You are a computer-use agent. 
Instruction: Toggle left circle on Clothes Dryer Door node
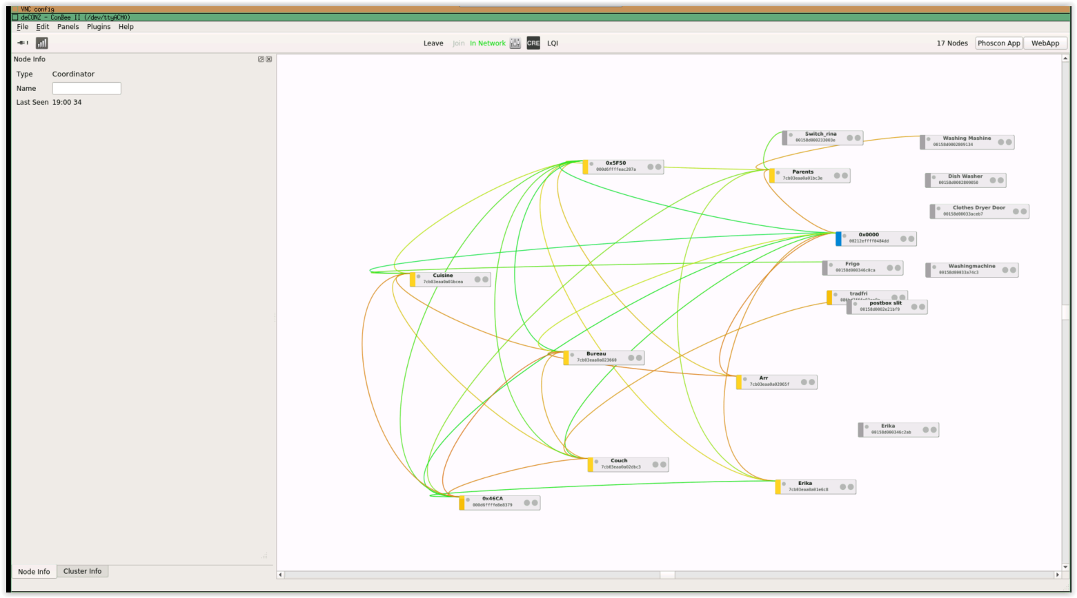1016,212
